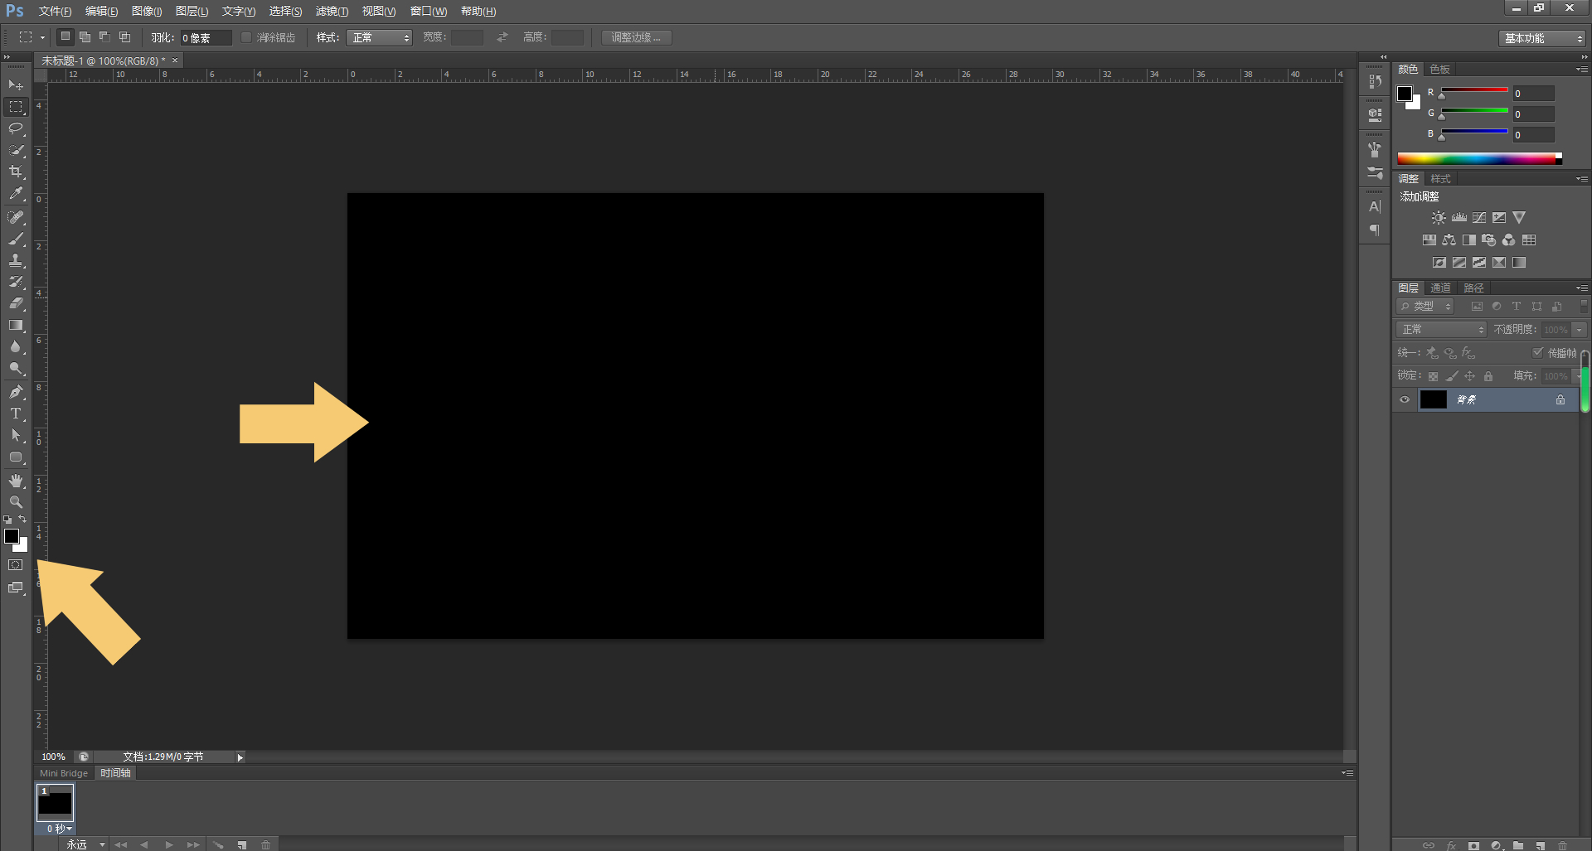Toggle the 传播帧 checkbox
This screenshot has width=1592, height=851.
tap(1537, 352)
